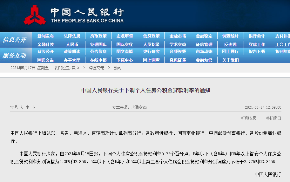Click the timestamp 2024-05-17 12:59:00

[263, 107]
